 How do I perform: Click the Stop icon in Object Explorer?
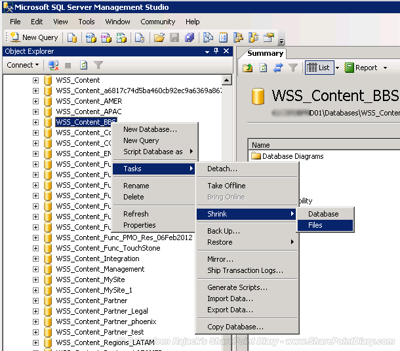68,66
